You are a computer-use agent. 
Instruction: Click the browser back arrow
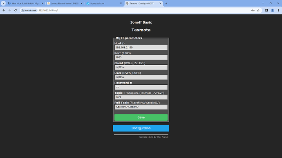click(4, 11)
